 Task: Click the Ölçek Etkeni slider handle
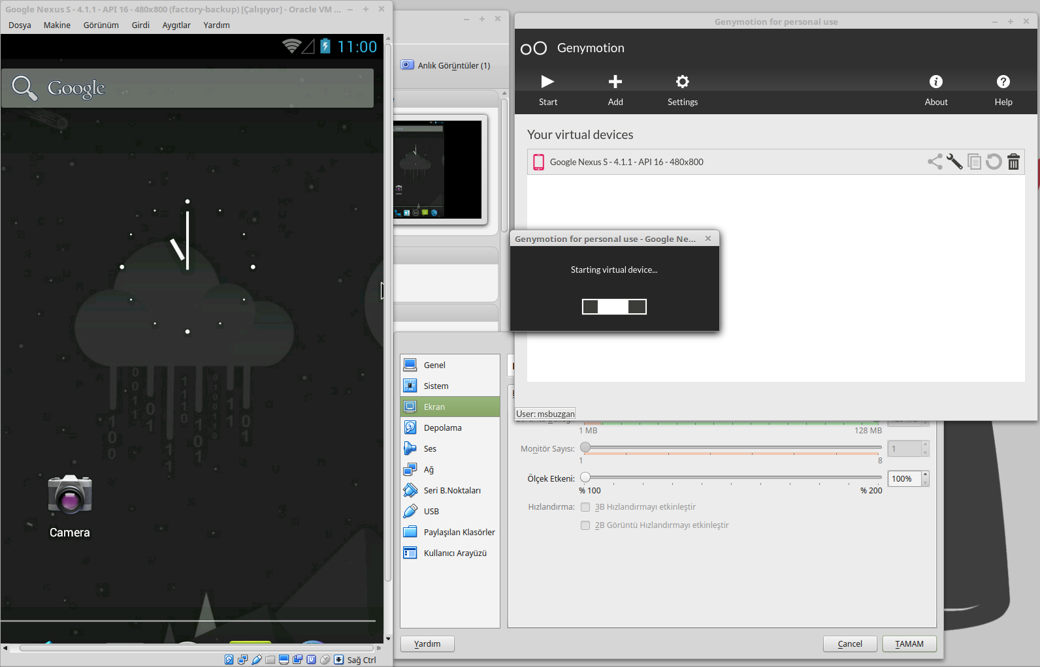click(585, 477)
